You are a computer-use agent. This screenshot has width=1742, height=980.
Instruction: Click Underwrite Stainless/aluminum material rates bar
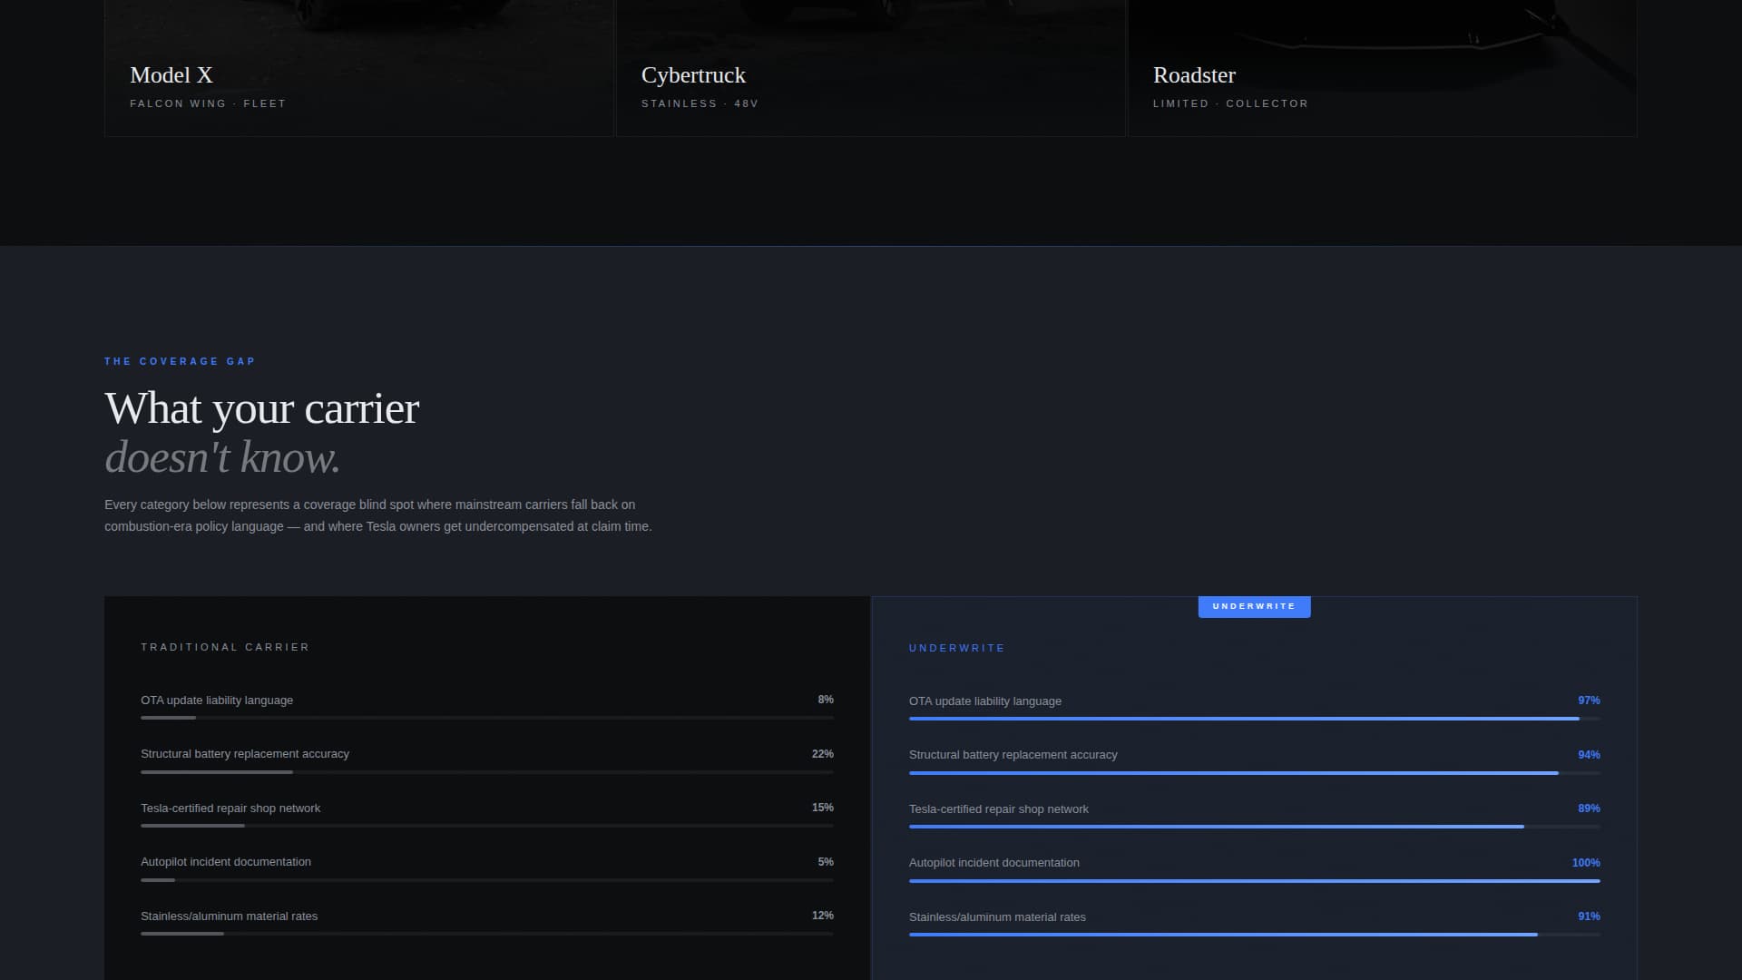tap(1255, 935)
